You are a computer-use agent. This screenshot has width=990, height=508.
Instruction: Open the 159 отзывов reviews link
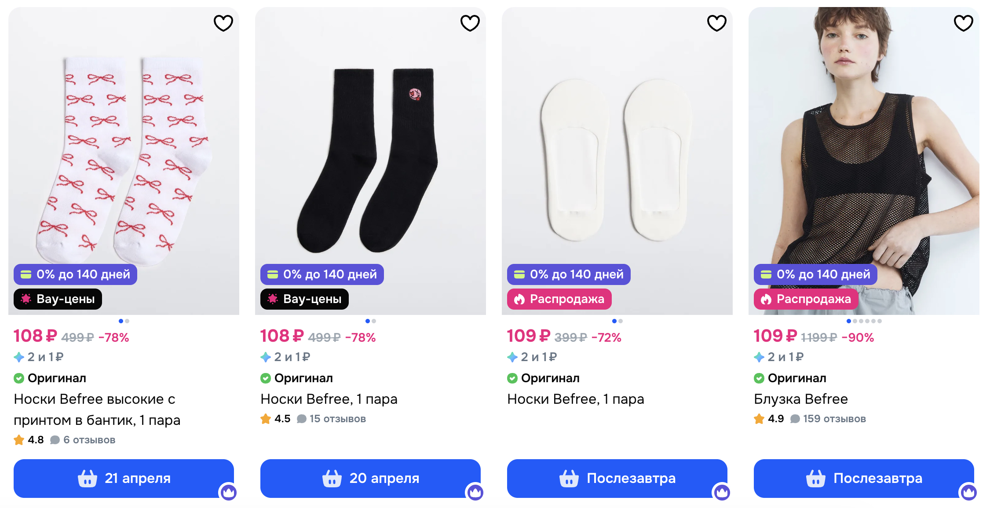point(834,419)
